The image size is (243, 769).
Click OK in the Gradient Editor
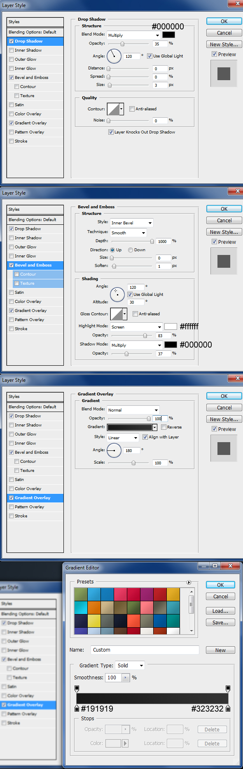(220, 585)
